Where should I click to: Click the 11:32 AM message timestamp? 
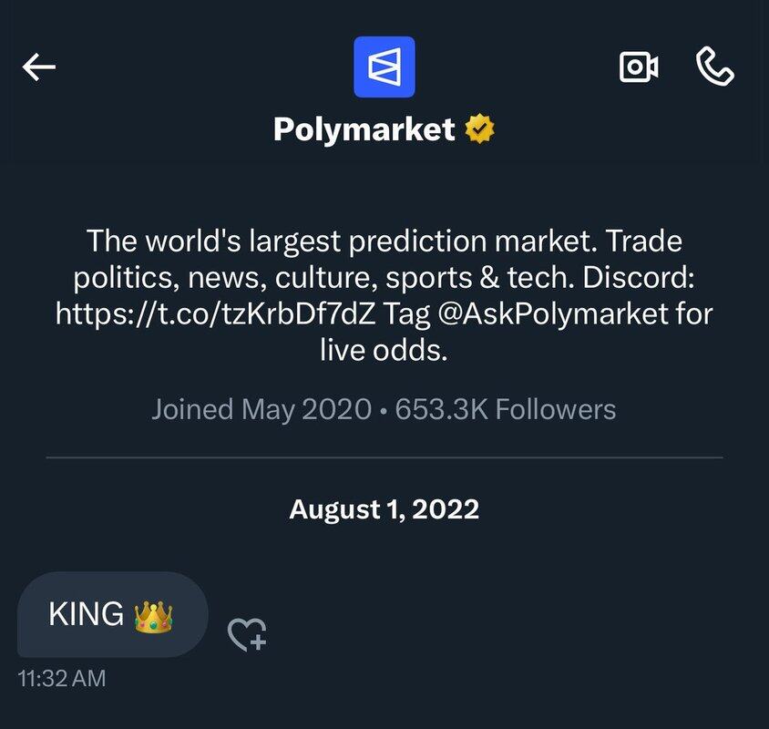pos(61,679)
